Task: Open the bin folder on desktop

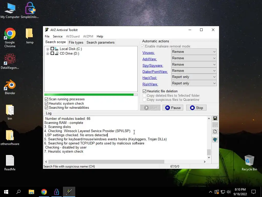Action: pyautogui.click(x=10, y=112)
